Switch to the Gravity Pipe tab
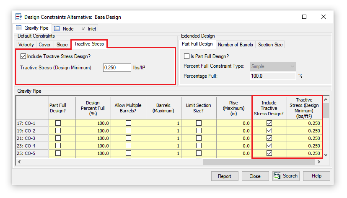The image size is (347, 198). [33, 28]
